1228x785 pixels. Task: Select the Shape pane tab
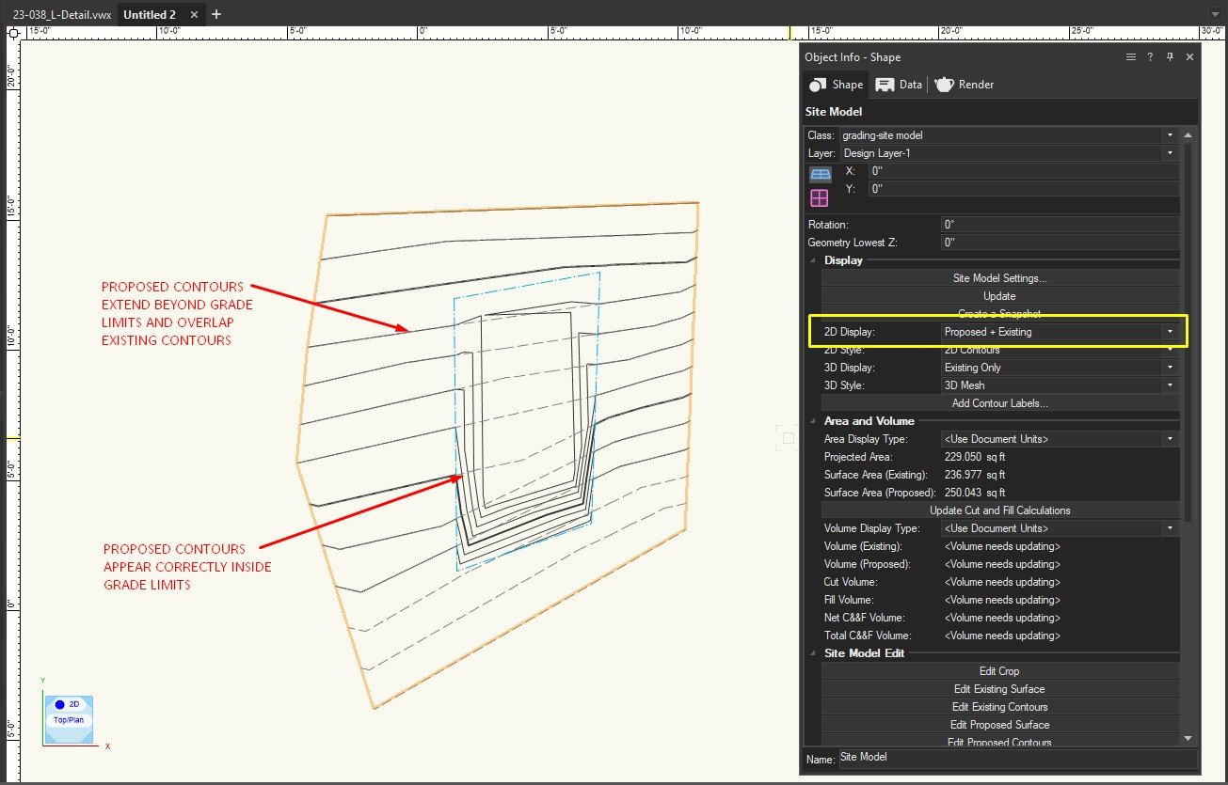coord(835,85)
